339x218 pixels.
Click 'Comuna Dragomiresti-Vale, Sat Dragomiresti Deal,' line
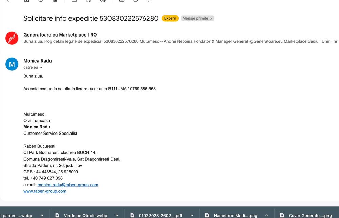click(x=72, y=159)
